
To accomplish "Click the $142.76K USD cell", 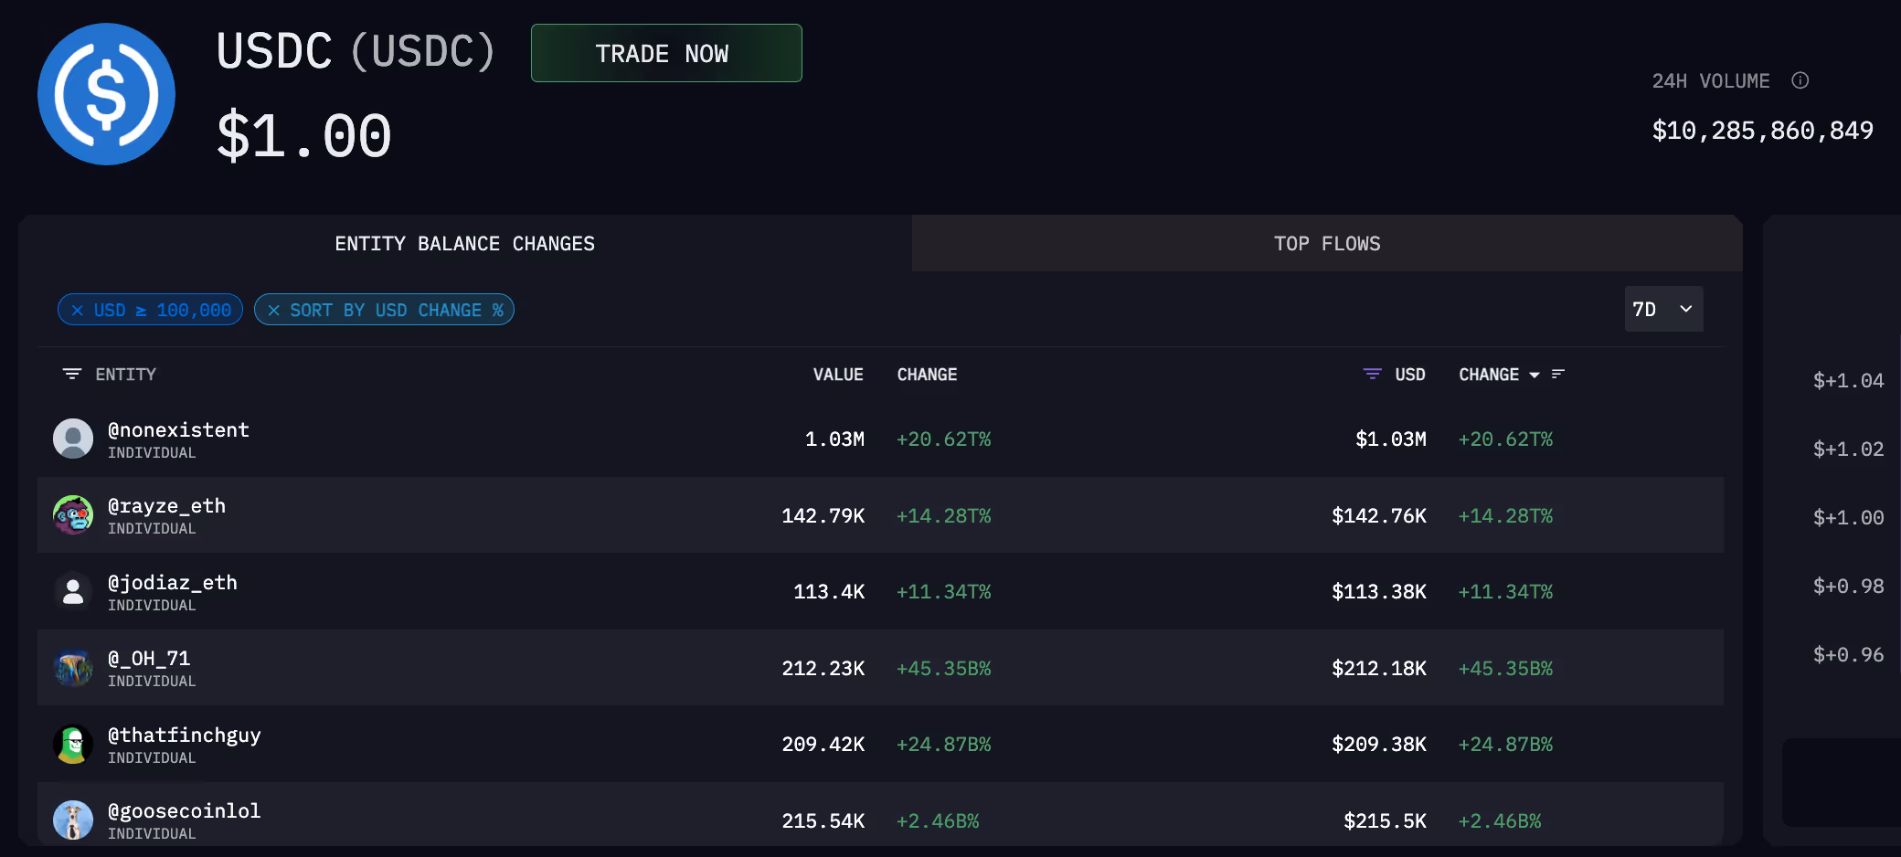I will click(x=1379, y=516).
